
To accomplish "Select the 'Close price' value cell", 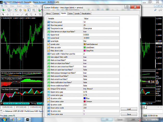I will pos(101,28).
